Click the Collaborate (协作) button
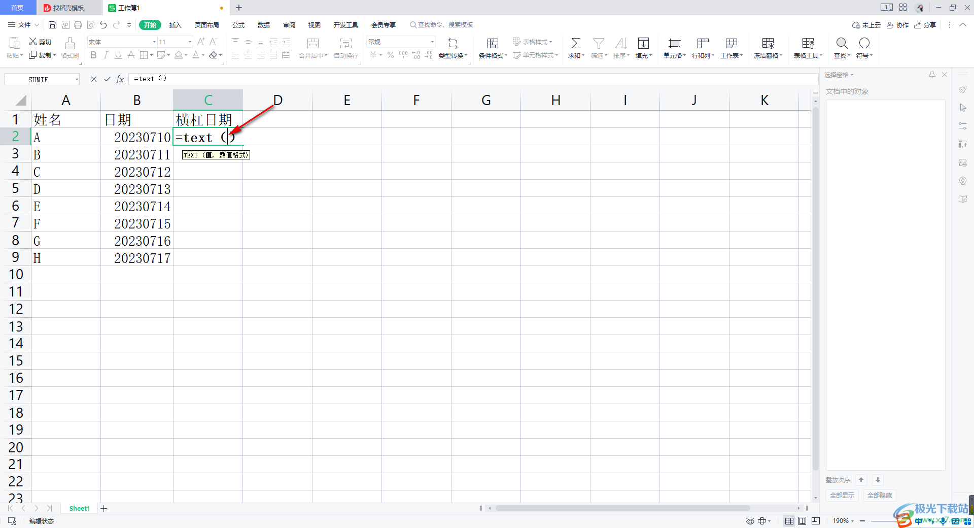 [898, 25]
